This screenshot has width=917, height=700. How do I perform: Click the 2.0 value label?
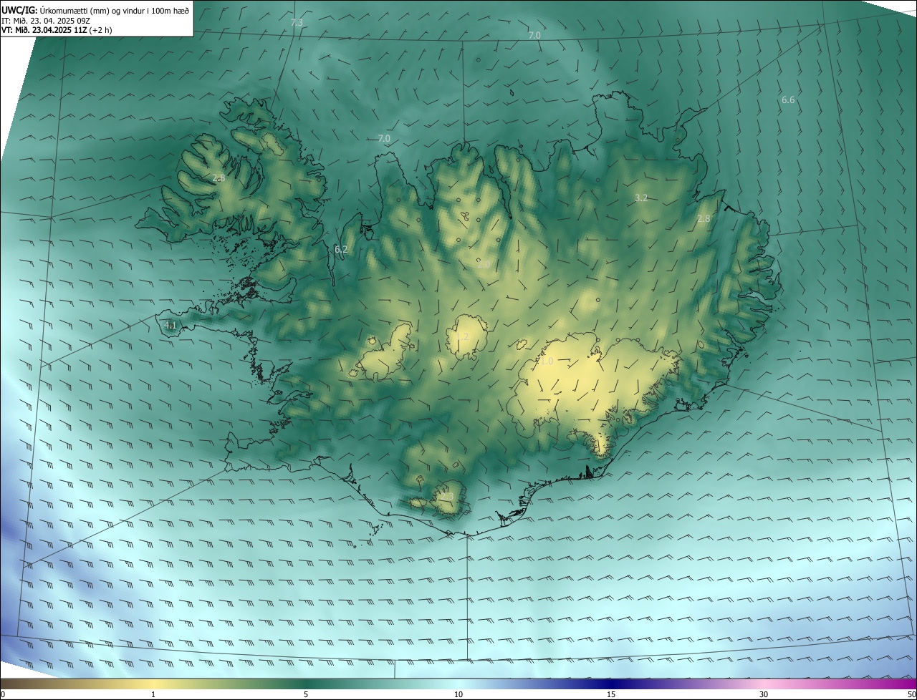tap(484, 265)
